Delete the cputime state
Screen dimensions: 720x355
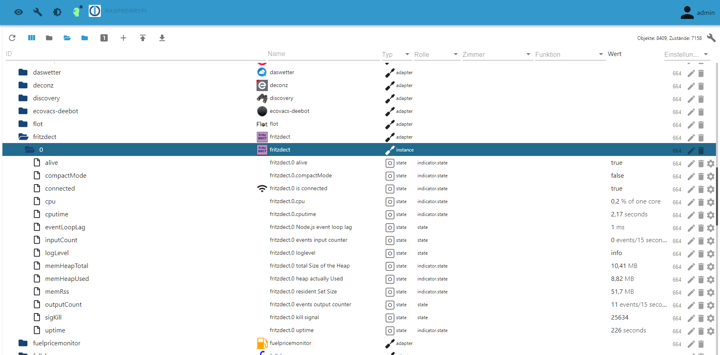click(x=701, y=215)
